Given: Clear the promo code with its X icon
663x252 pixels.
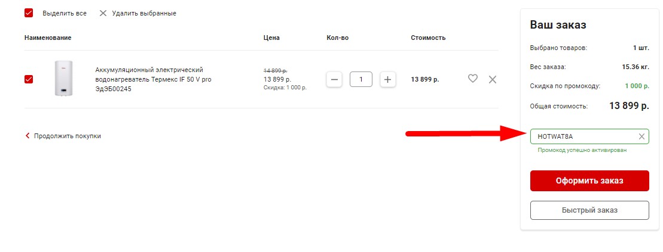Looking at the screenshot, I should click(x=641, y=136).
